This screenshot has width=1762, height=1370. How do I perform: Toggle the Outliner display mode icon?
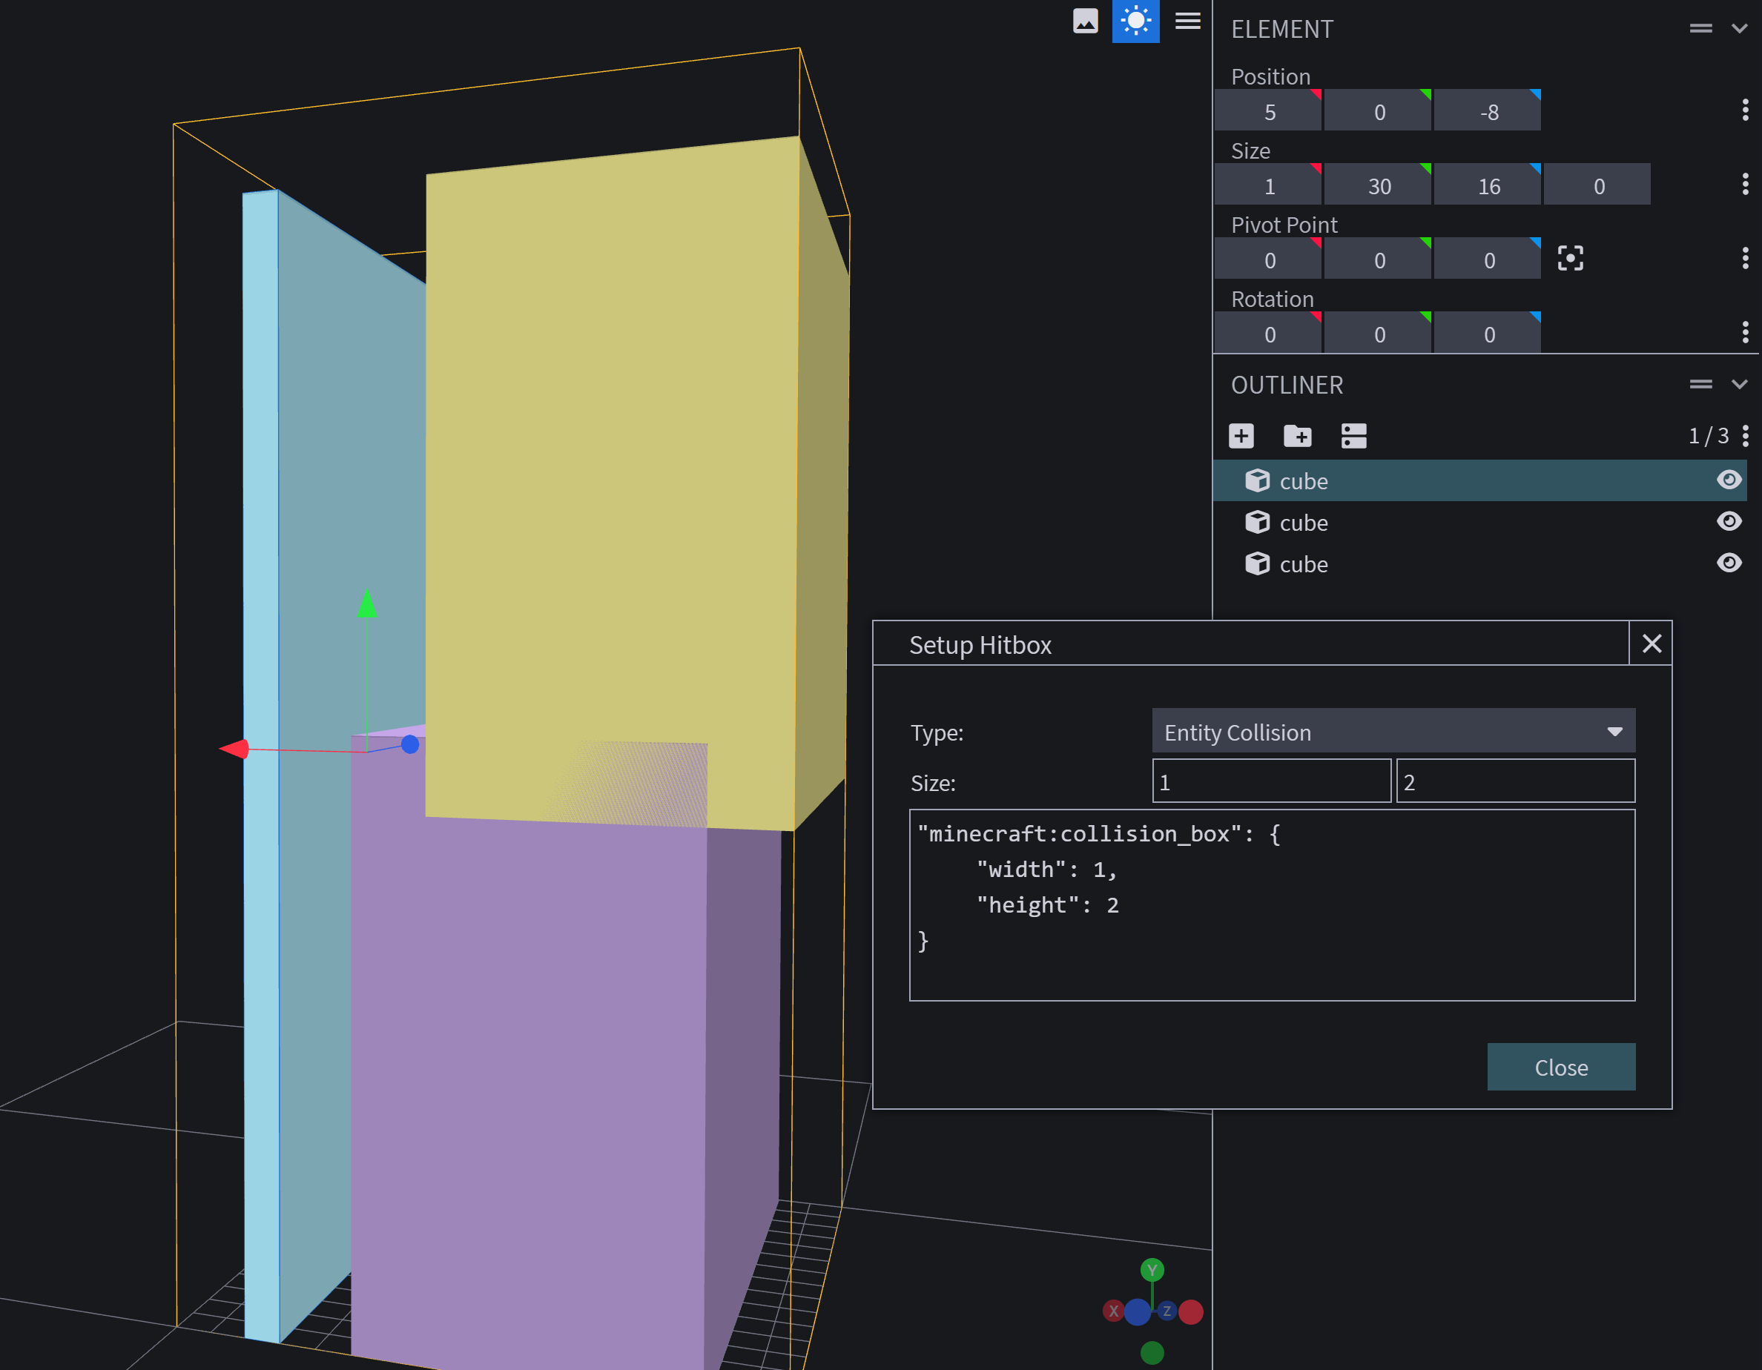1354,435
